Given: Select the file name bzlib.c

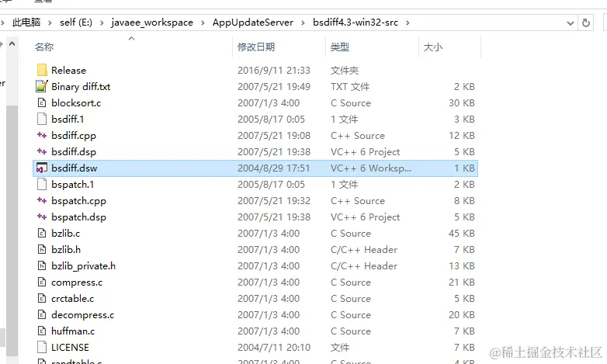Looking at the screenshot, I should click(65, 233).
